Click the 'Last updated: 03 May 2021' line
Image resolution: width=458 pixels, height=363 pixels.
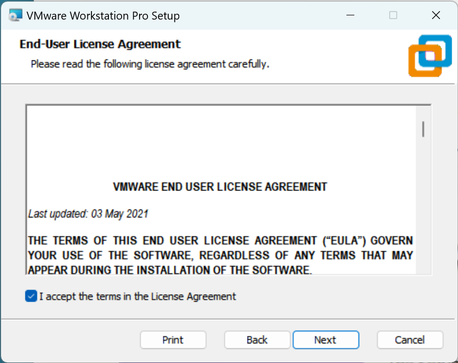click(x=88, y=214)
